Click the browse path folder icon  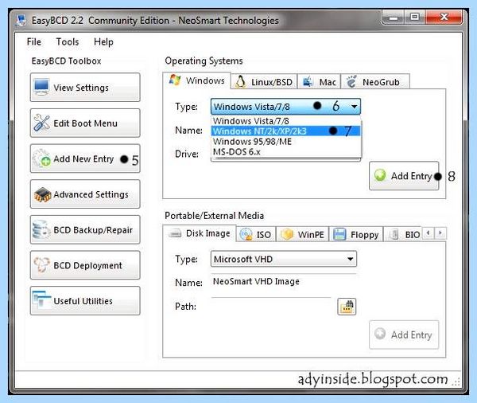coord(347,307)
